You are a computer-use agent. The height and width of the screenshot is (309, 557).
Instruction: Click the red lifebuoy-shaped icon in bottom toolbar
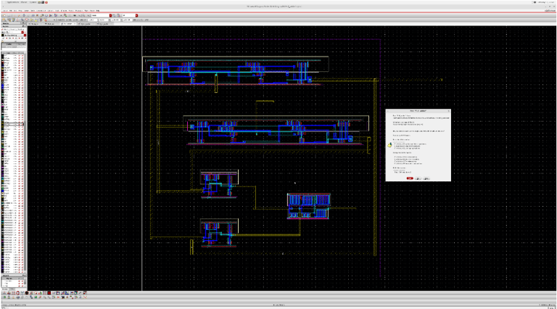click(x=17, y=293)
